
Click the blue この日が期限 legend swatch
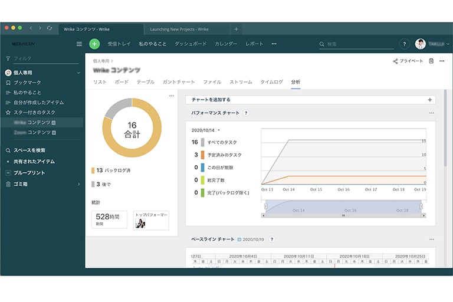[202, 168]
